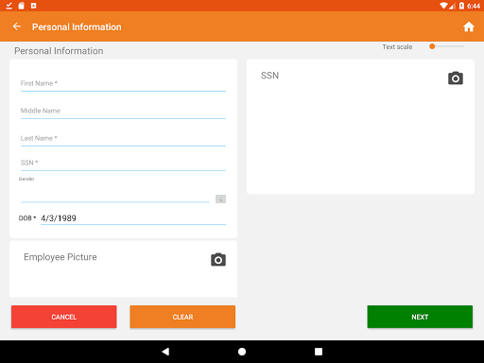Tap the SD card notification icon

(x=22, y=6)
